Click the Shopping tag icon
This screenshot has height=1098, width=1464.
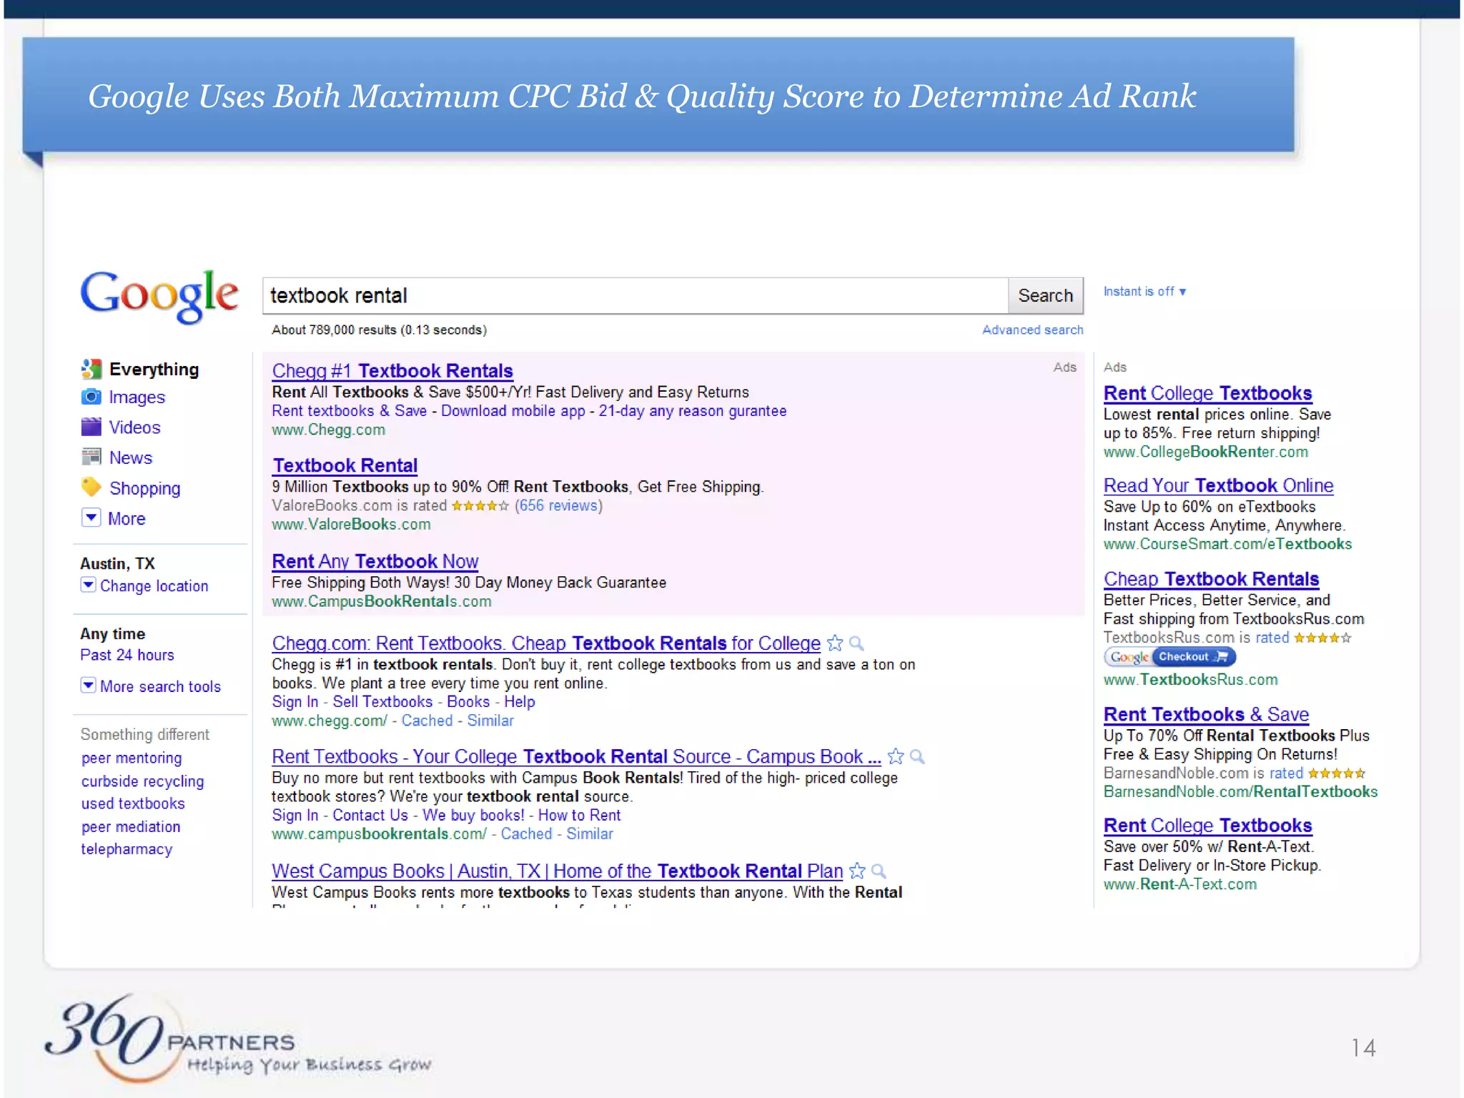click(91, 488)
